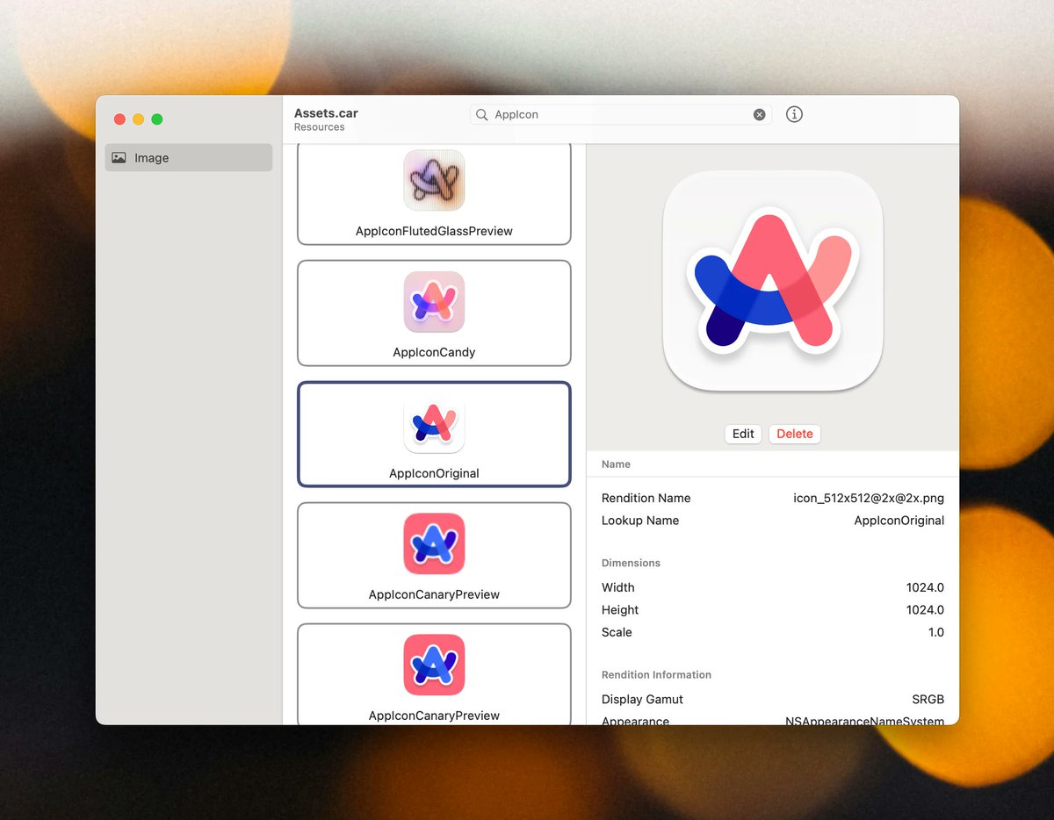Click the Resources subtitle text

(x=320, y=127)
